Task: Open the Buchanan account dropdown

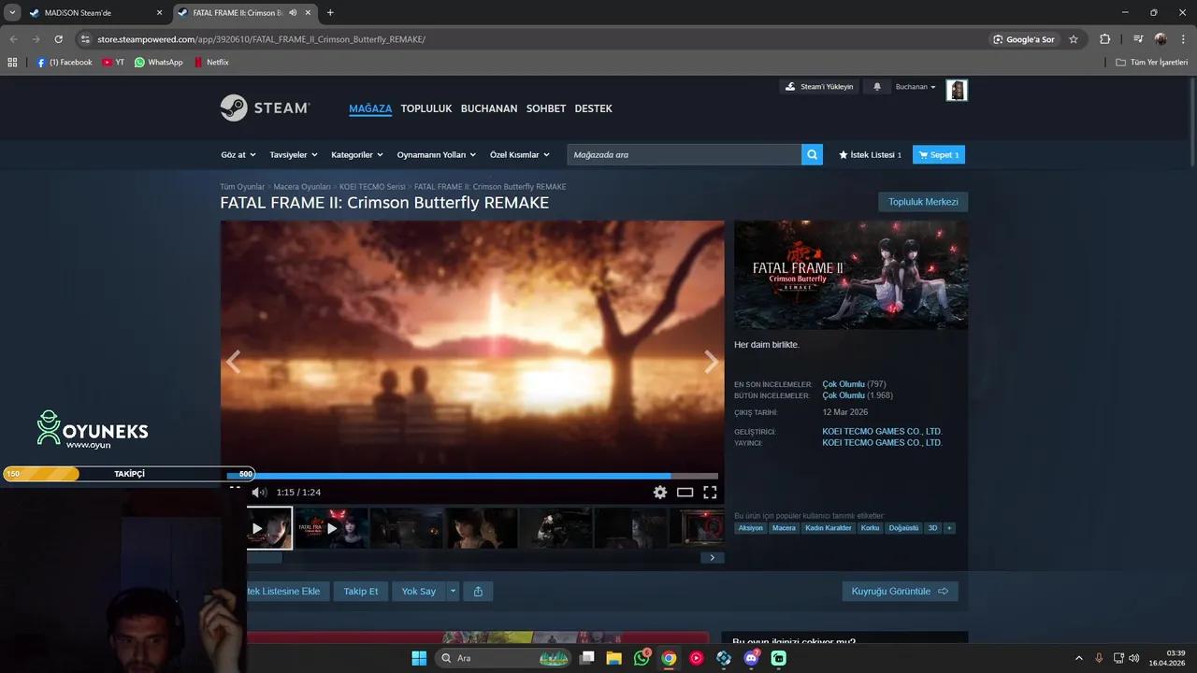Action: 914,86
